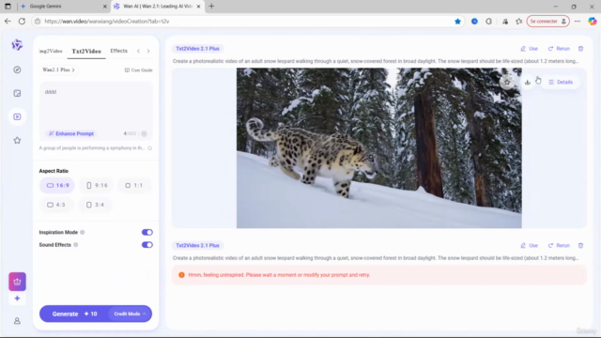Select the 4:3 aspect ratio
This screenshot has height=338, width=601.
[56, 205]
